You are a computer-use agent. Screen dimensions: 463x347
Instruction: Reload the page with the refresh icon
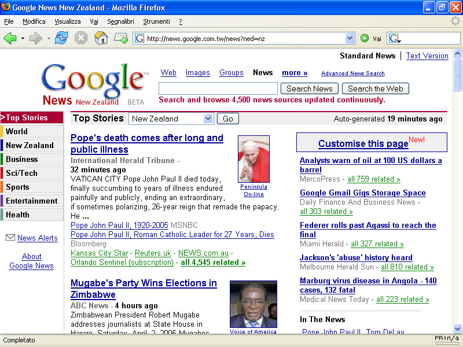(61, 38)
